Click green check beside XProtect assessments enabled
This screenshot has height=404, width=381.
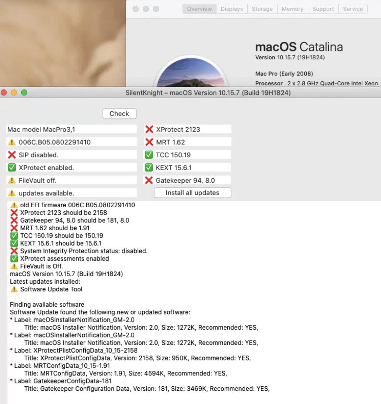click(14, 258)
